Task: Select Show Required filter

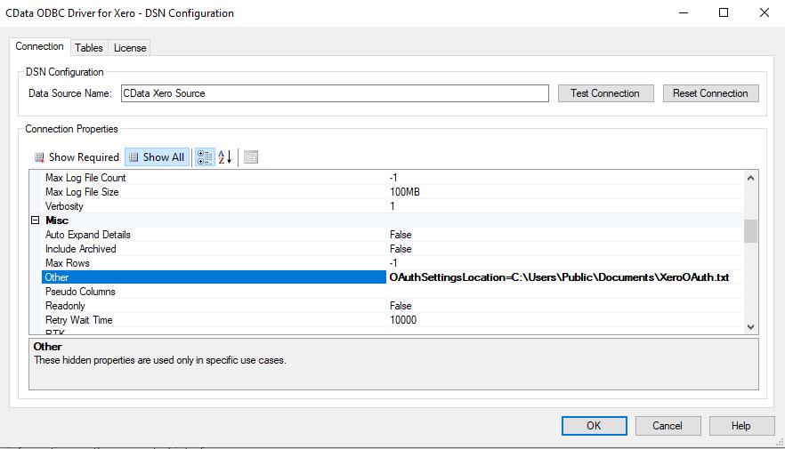Action: (x=77, y=157)
